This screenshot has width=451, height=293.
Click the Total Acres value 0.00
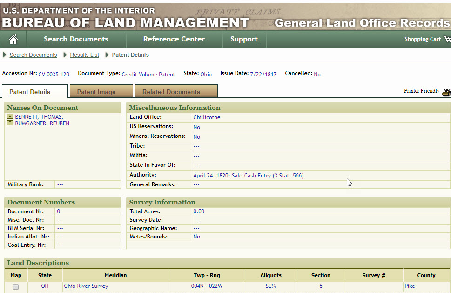[199, 211]
